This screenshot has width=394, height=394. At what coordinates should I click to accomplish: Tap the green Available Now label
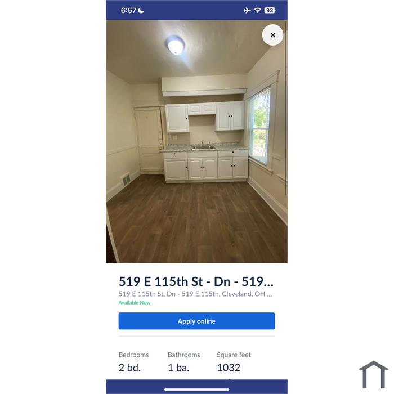tap(135, 303)
